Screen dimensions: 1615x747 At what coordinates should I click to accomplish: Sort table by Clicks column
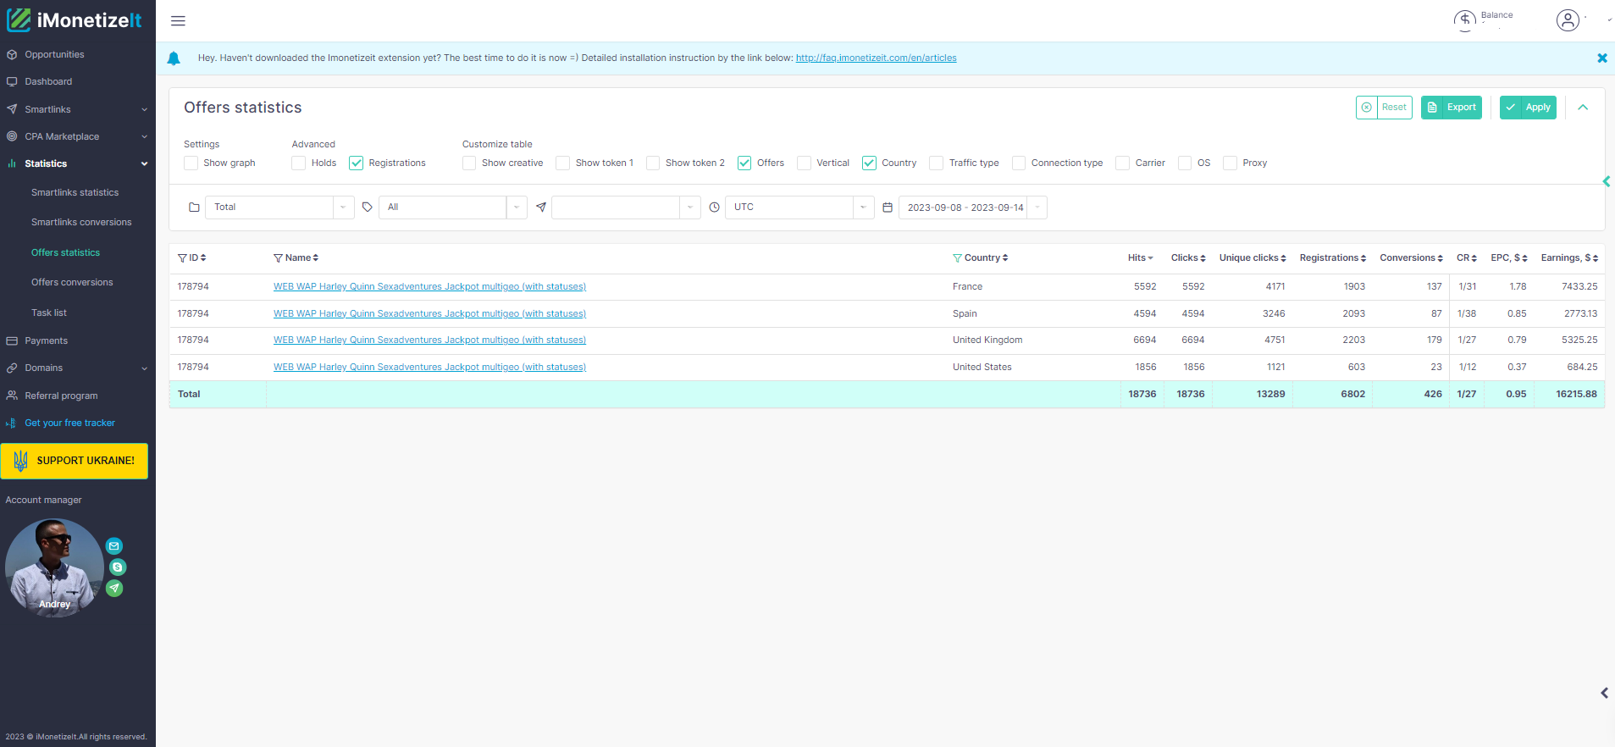(1188, 258)
